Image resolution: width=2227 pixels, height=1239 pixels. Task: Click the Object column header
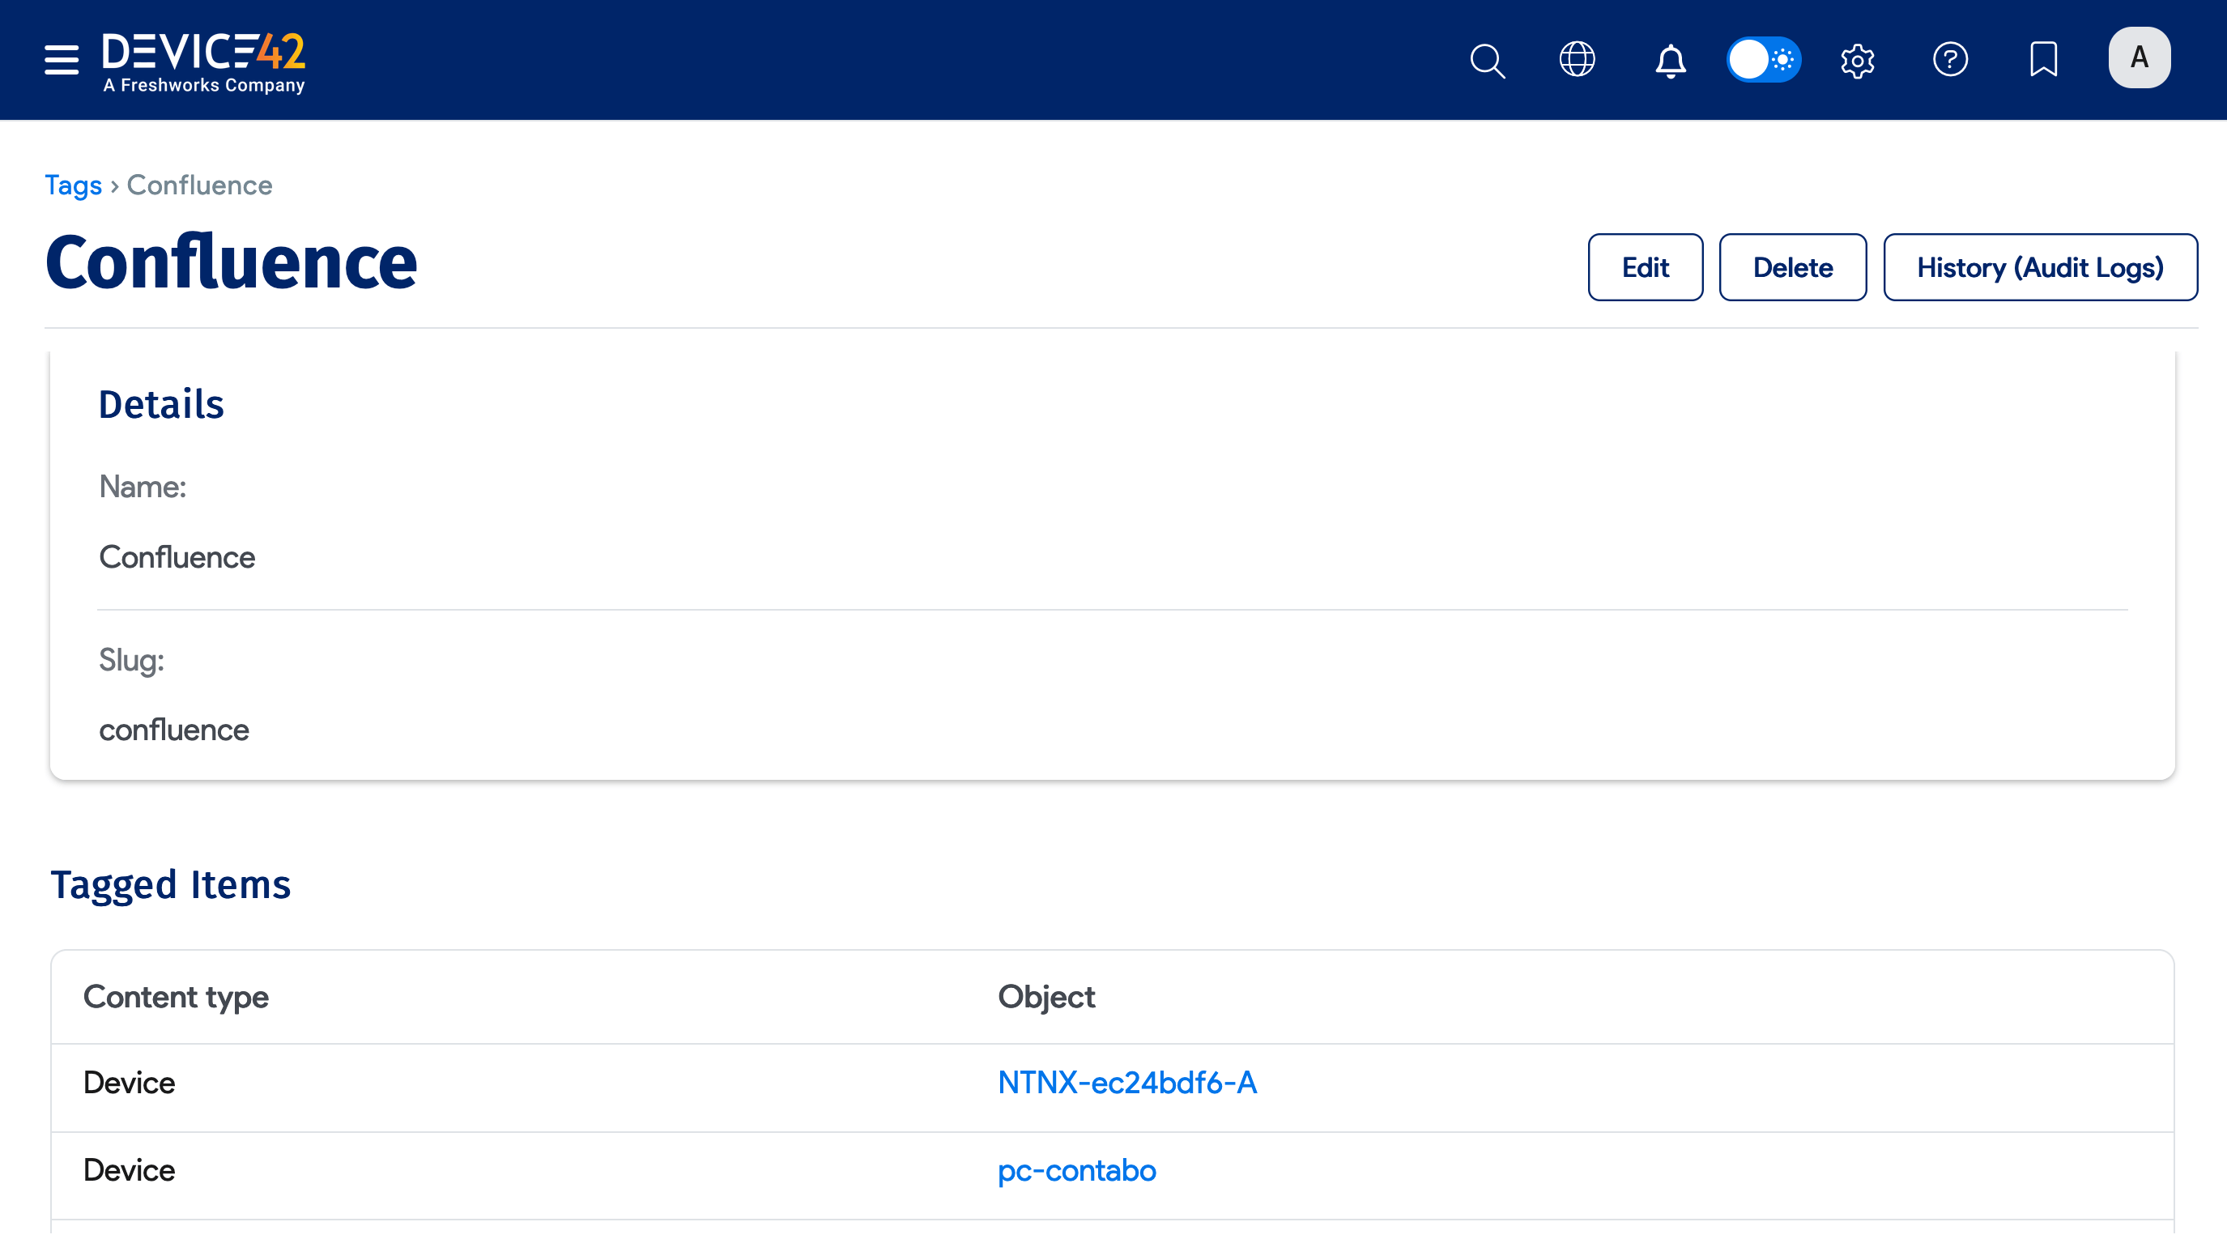(x=1046, y=997)
